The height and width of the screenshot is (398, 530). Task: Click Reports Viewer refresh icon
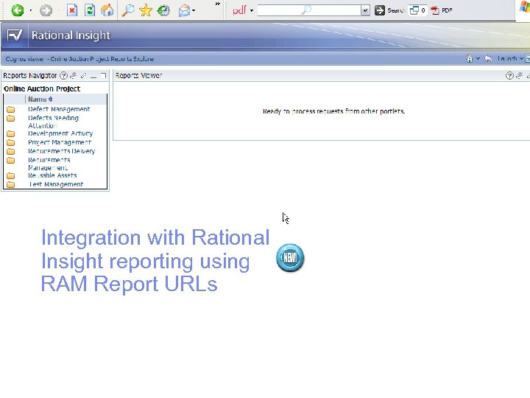520,75
